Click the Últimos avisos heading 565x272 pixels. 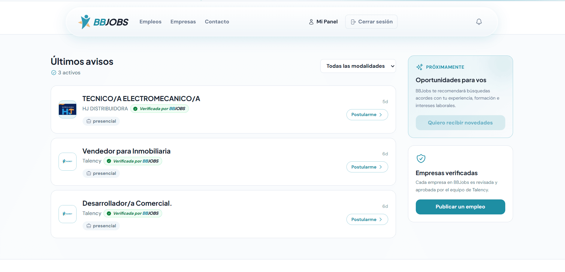[82, 61]
